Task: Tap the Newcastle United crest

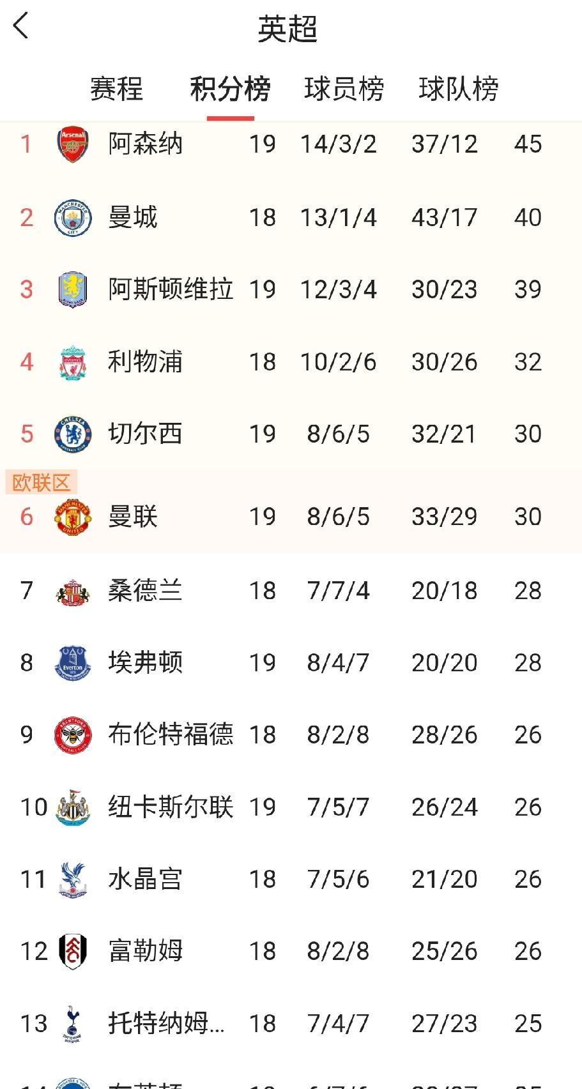Action: click(73, 807)
